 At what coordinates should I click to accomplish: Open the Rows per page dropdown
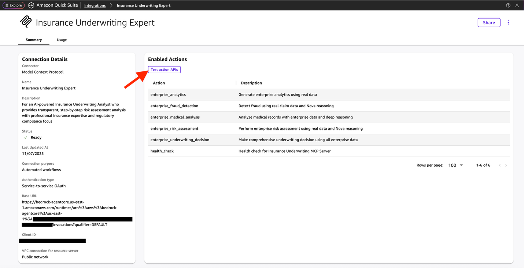tap(455, 165)
